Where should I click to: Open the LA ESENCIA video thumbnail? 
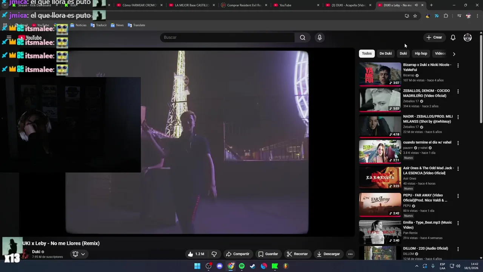tap(380, 178)
